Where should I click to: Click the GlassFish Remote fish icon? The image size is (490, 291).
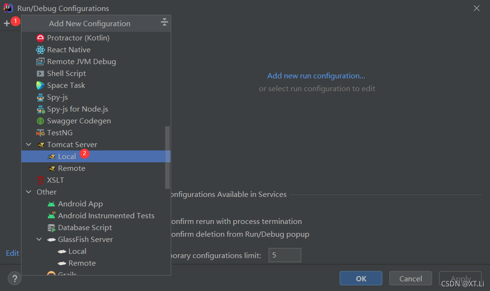62,263
